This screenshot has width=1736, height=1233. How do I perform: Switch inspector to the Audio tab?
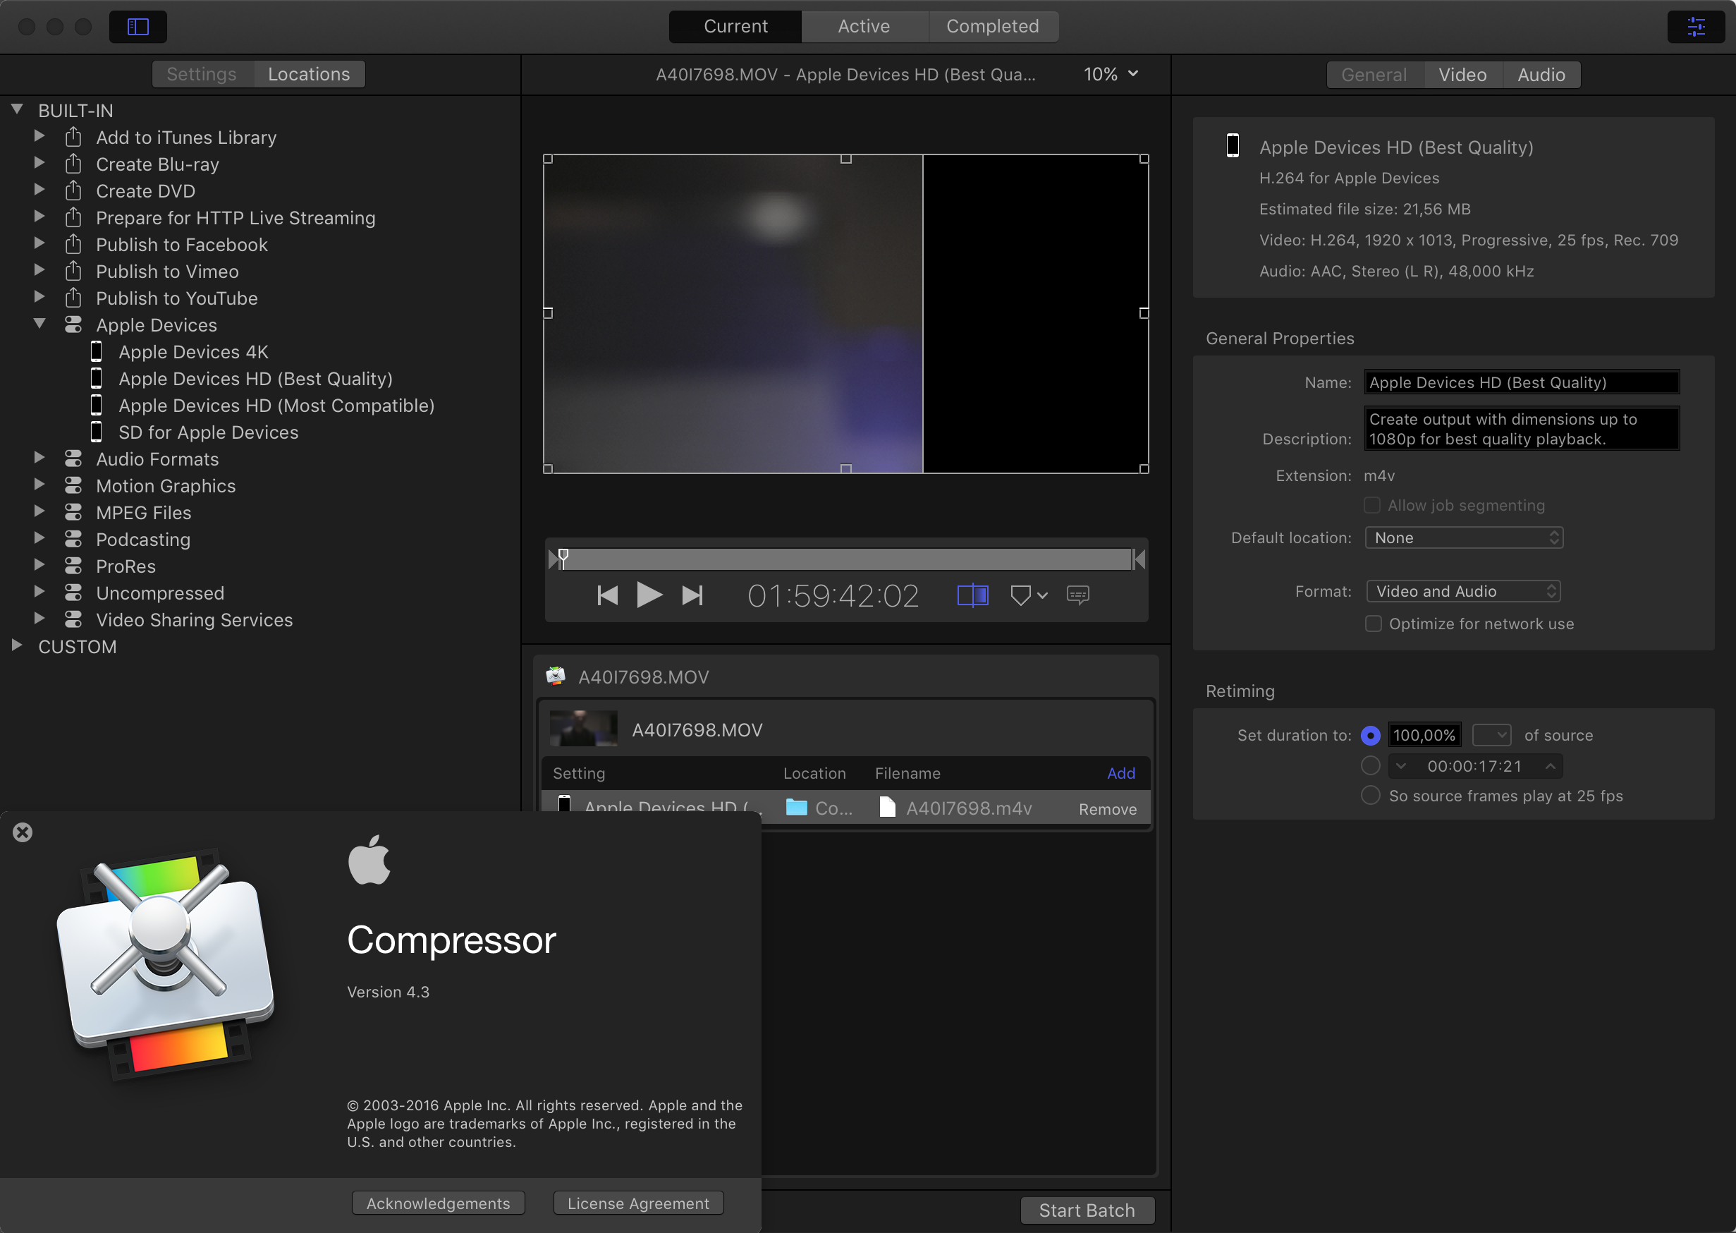[1541, 74]
